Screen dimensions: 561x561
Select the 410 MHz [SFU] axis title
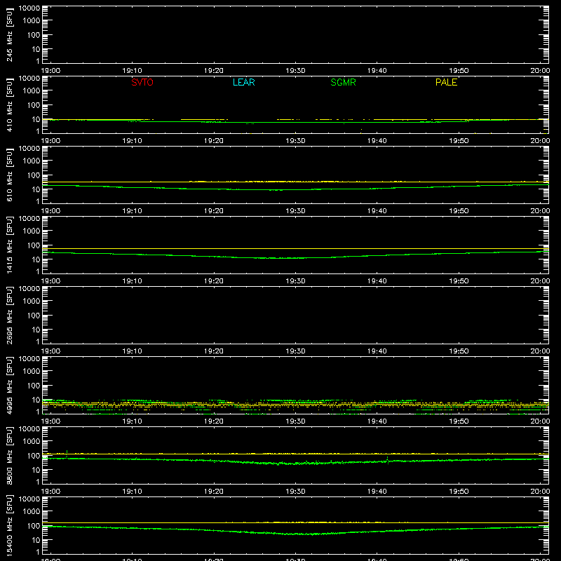click(9, 105)
